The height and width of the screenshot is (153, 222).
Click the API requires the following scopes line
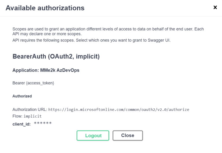click(91, 40)
